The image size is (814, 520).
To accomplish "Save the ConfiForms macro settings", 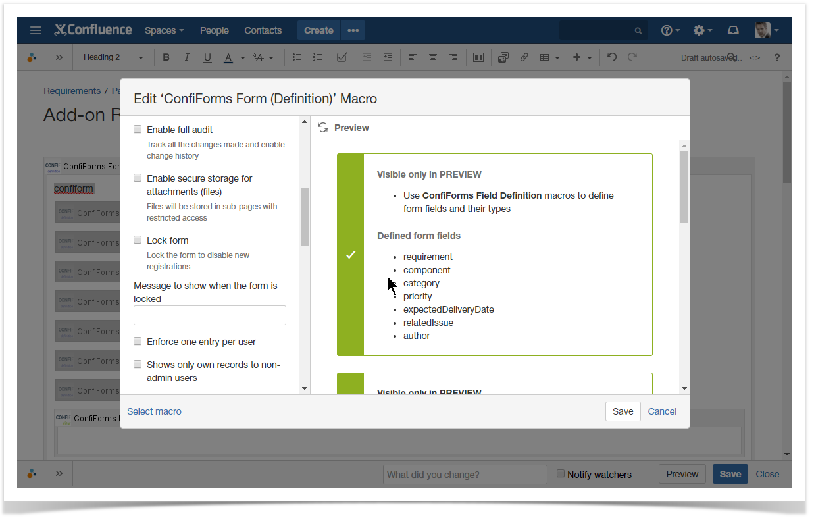I will pyautogui.click(x=623, y=411).
